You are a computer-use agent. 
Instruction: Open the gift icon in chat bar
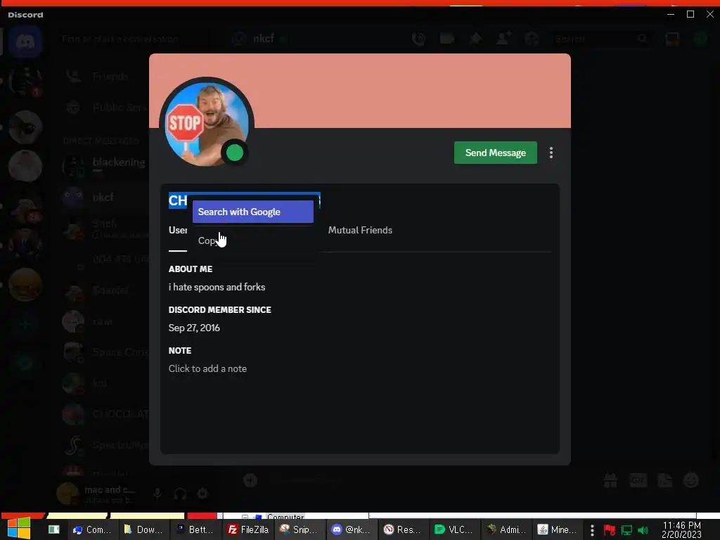pyautogui.click(x=610, y=480)
